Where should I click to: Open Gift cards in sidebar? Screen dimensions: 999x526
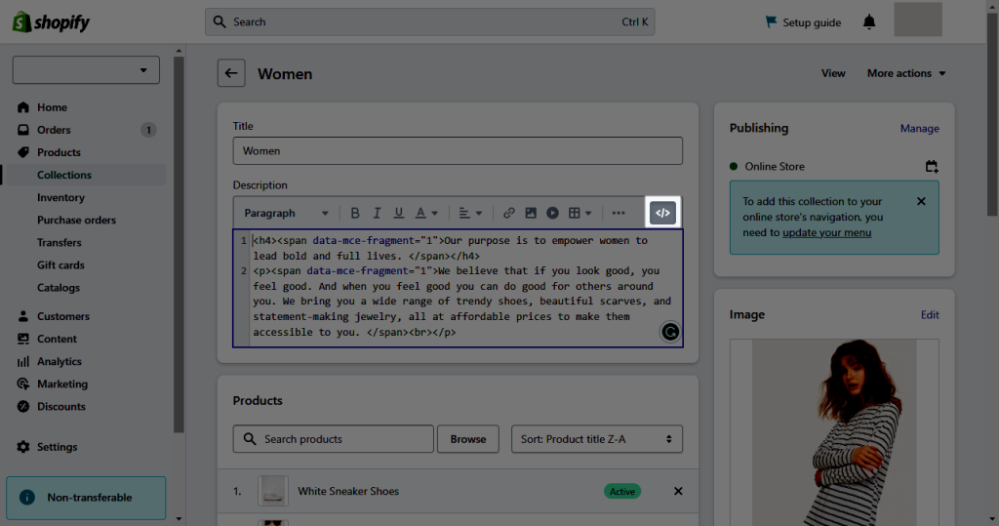(60, 265)
